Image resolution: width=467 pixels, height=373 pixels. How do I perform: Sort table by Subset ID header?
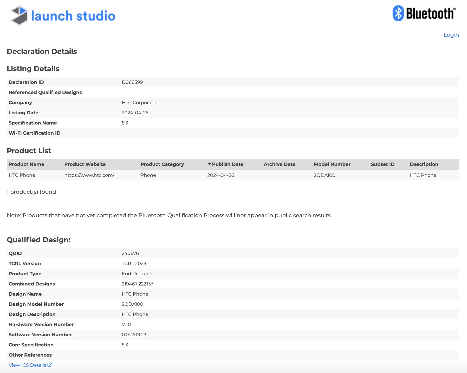[x=383, y=164]
